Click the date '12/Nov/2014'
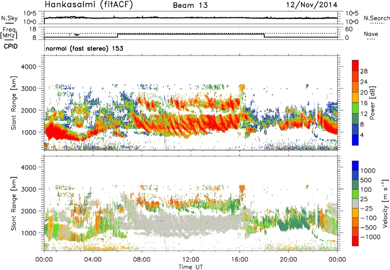The image size is (390, 270). (312, 4)
